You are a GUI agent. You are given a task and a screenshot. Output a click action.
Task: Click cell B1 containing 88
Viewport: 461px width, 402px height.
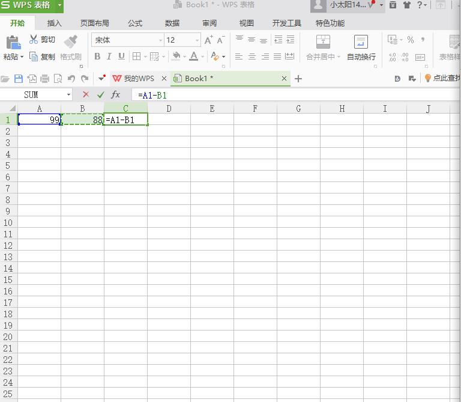pos(82,120)
